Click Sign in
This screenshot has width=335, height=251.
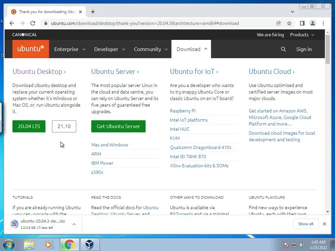click(304, 49)
